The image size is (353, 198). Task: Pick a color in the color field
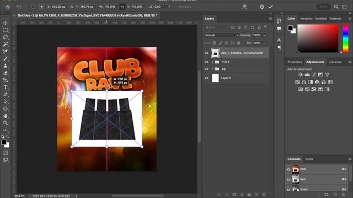[318, 38]
